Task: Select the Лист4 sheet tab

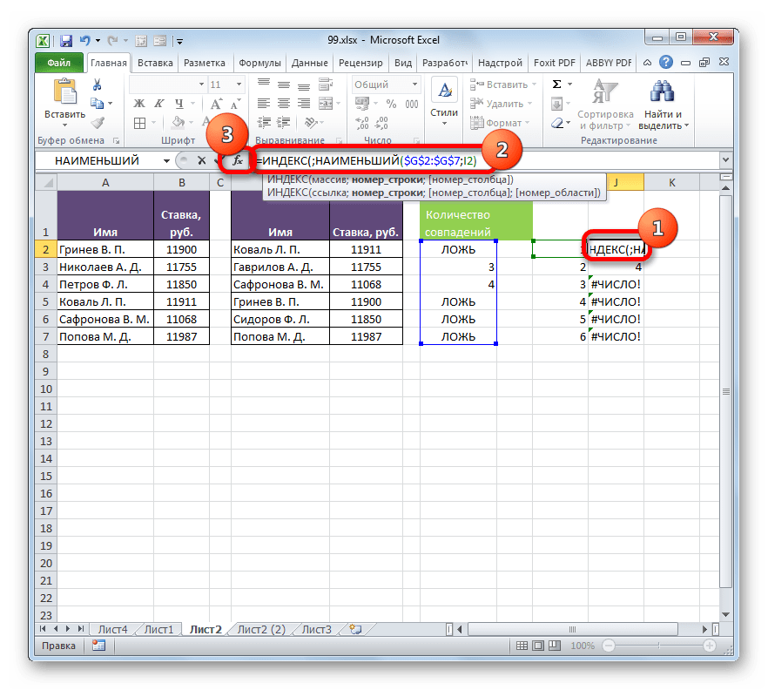Action: pos(112,629)
